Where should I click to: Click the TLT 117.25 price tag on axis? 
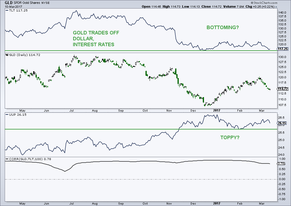coord(283,49)
